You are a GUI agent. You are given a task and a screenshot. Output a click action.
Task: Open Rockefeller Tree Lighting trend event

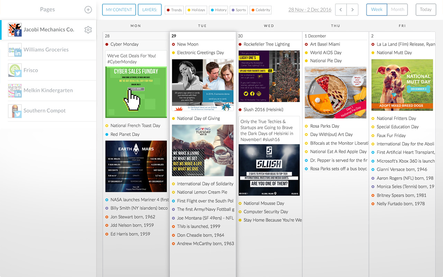(266, 44)
